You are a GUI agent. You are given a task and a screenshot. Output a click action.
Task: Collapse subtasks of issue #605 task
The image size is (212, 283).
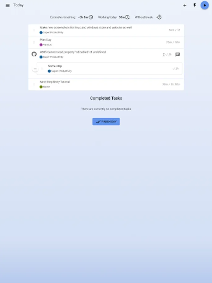click(x=35, y=69)
